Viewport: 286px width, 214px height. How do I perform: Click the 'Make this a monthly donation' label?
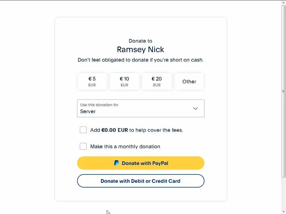[x=125, y=147]
